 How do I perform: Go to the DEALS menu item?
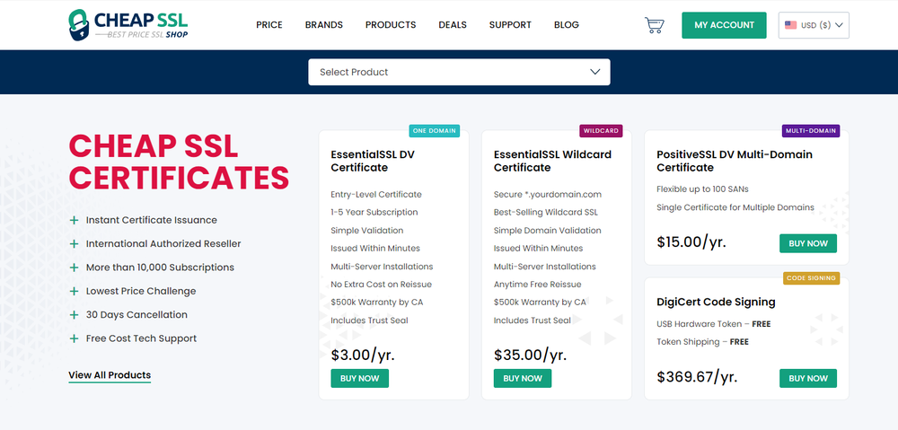click(x=453, y=25)
